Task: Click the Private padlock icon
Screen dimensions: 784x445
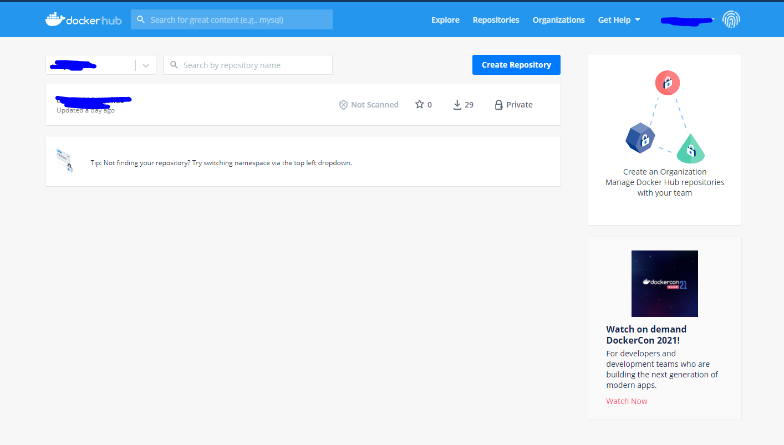Action: point(498,105)
